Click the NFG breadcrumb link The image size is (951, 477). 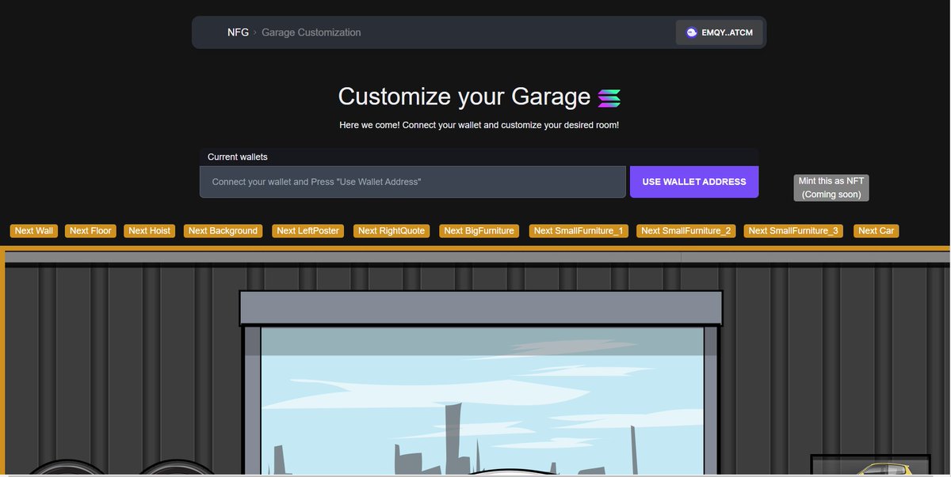[x=238, y=32]
